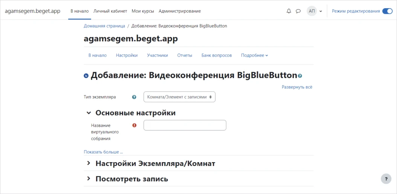Select the Банк вопросов tab
Screen dimensions: 397x194
pyautogui.click(x=217, y=56)
